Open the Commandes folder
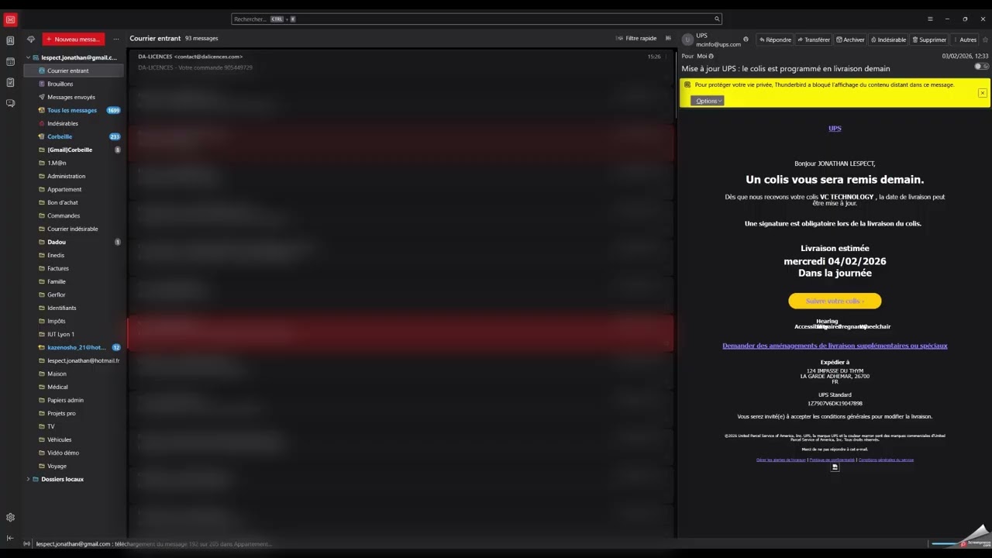This screenshot has height=558, width=992. click(x=74, y=215)
